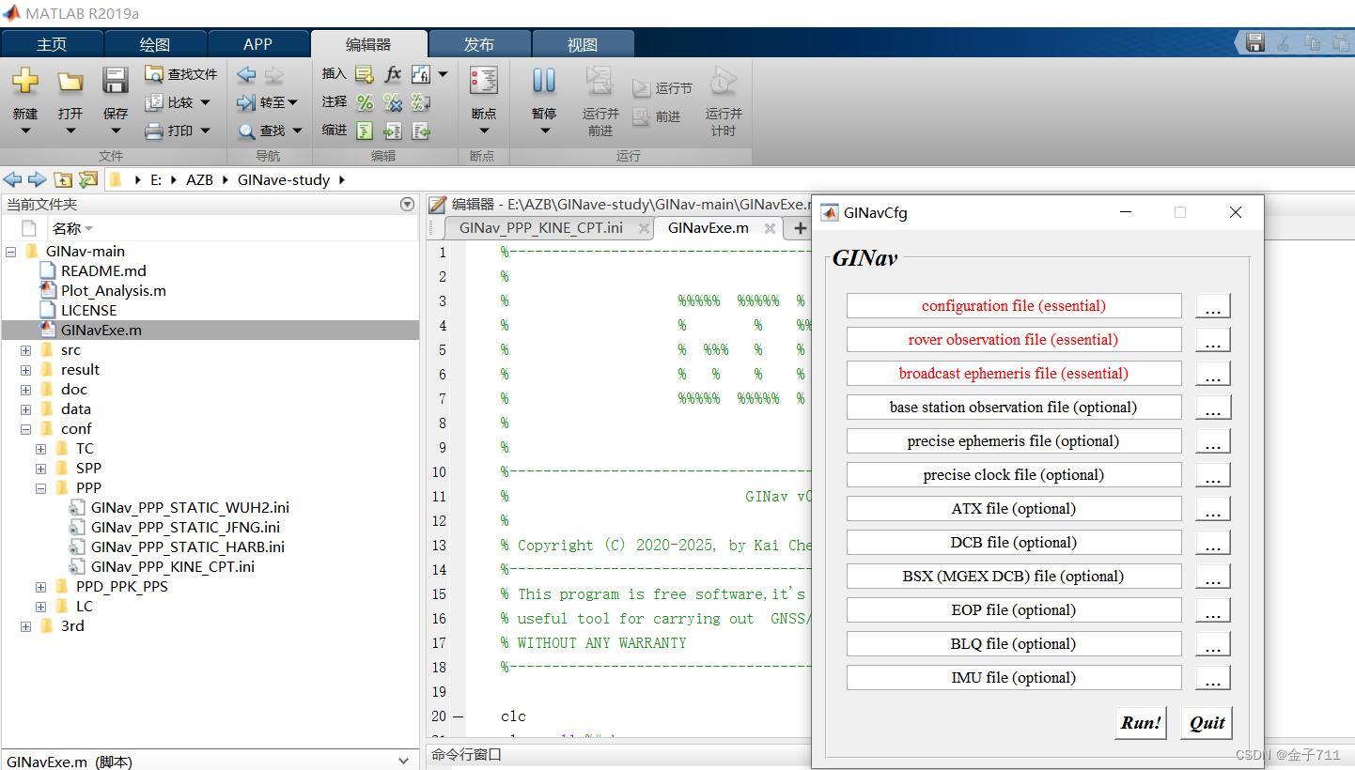Click the 运行节 (Run Section) icon
Image resolution: width=1355 pixels, height=770 pixels.
pos(641,88)
